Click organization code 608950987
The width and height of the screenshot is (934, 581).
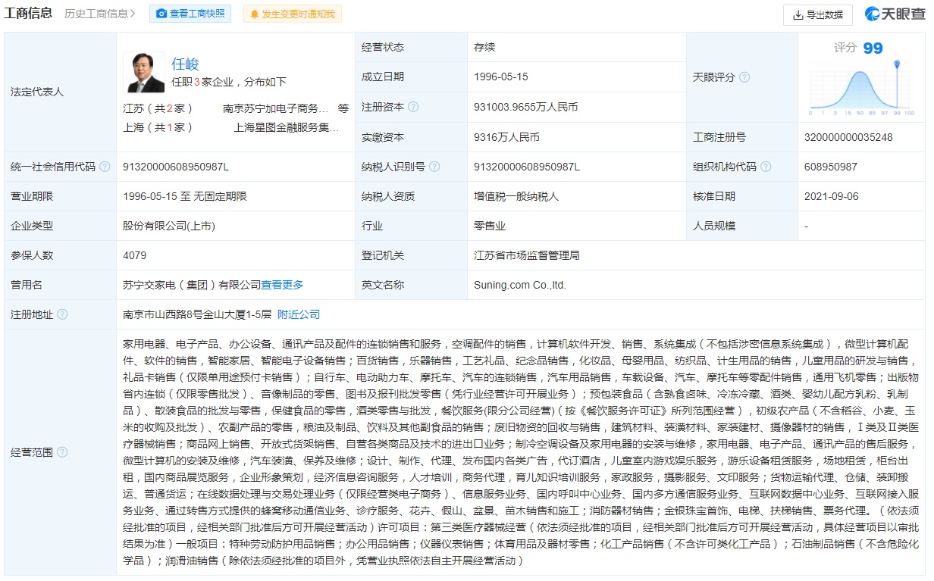(831, 167)
